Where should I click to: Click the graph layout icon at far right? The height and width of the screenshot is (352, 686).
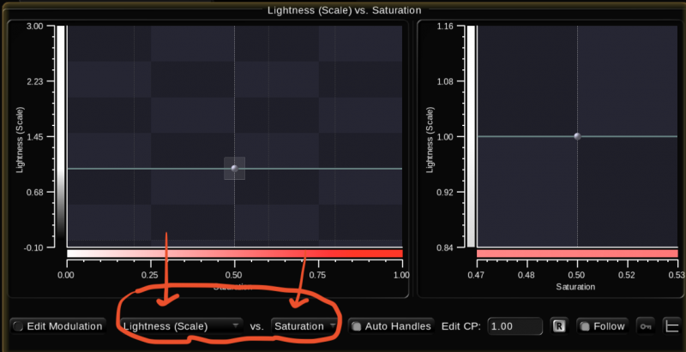point(671,326)
